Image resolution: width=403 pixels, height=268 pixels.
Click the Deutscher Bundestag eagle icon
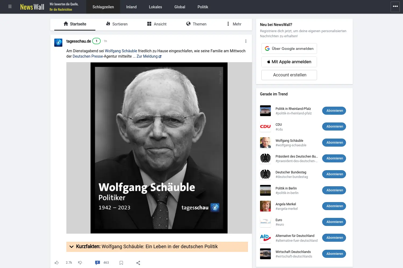(265, 174)
